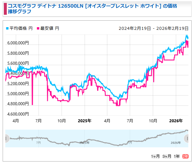Screen dimensions: 194x163
Task: Choose the highlighted 2年 period button
Action: pos(185,156)
